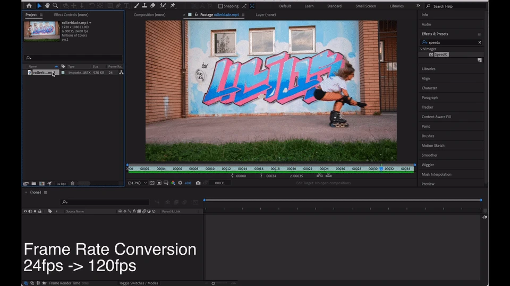Click the current time marker on footage ruler
Screen dimensions: 510x286
(x=381, y=168)
